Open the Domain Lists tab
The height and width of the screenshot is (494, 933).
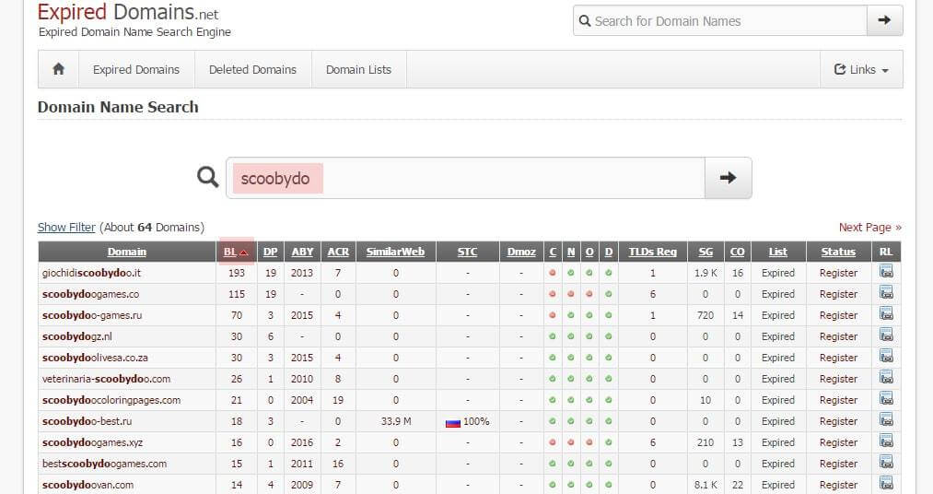click(359, 69)
